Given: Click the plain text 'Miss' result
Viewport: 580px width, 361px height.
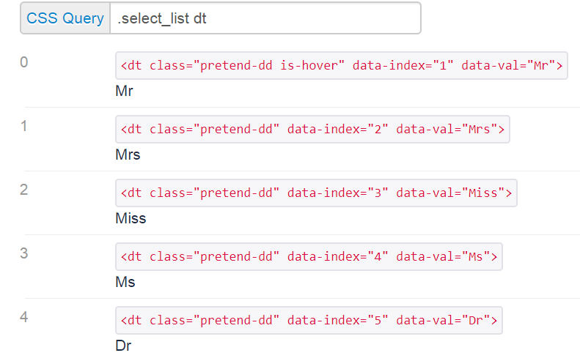Looking at the screenshot, I should (131, 218).
